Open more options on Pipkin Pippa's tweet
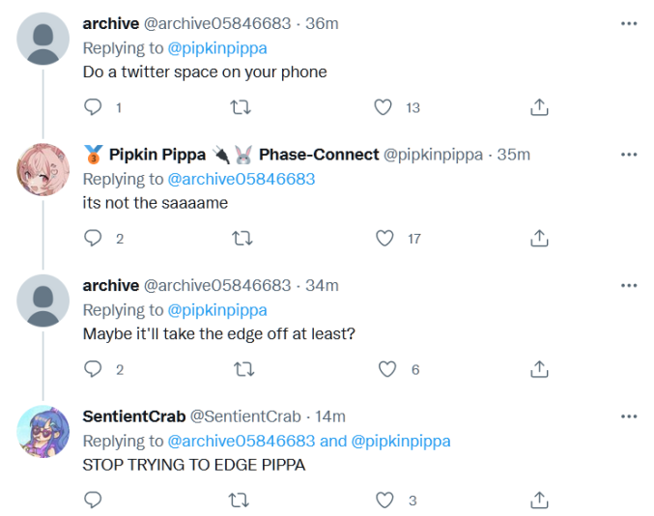The height and width of the screenshot is (516, 654). click(629, 155)
